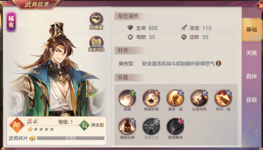Click the 蜀 faction badge
The image size is (263, 150).
[x=84, y=125]
